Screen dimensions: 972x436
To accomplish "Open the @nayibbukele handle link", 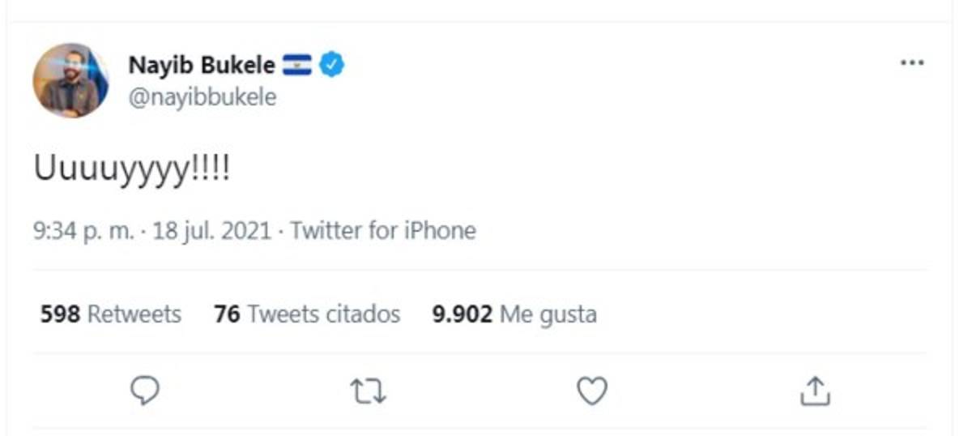I will (202, 97).
